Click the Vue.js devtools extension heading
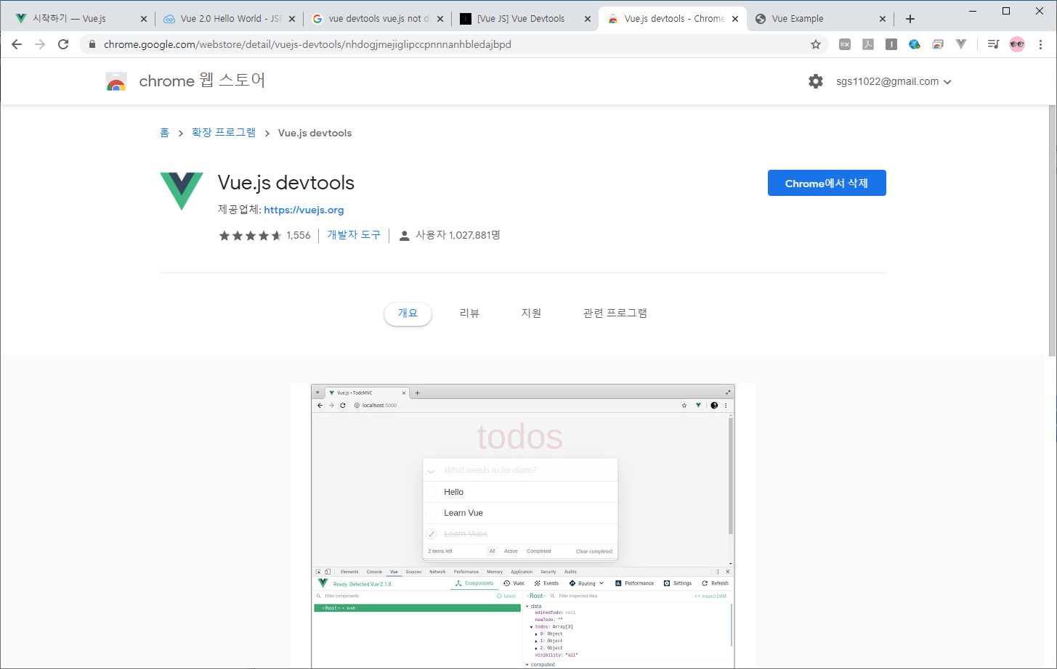Viewport: 1057px width, 669px height. (x=286, y=183)
